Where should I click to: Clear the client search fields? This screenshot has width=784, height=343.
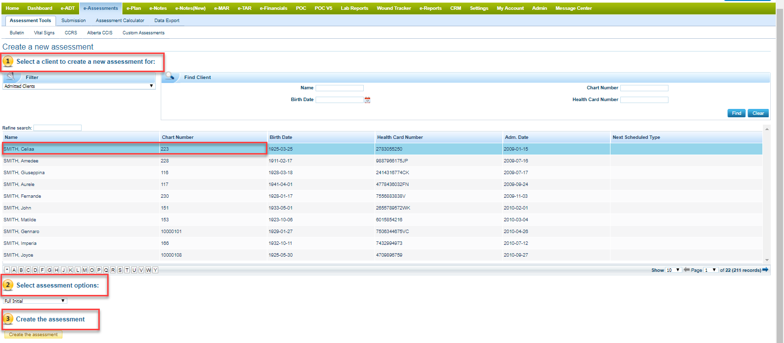(758, 113)
